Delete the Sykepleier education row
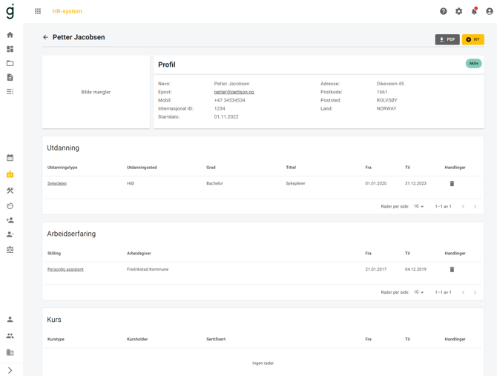 click(452, 184)
